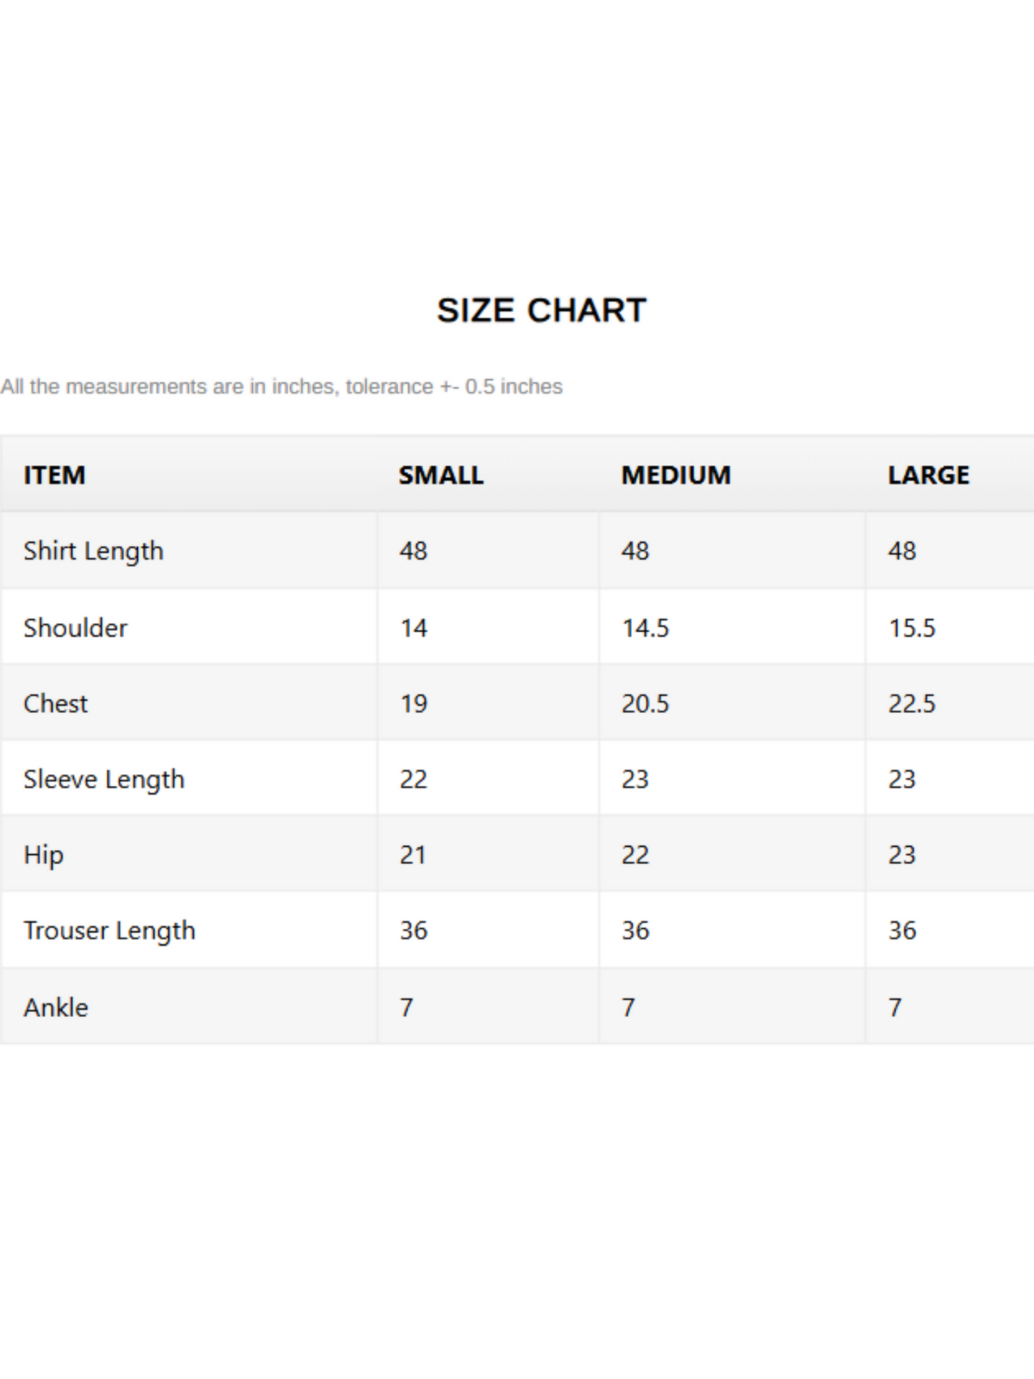
Task: Select the LARGE column header
Action: [x=929, y=475]
